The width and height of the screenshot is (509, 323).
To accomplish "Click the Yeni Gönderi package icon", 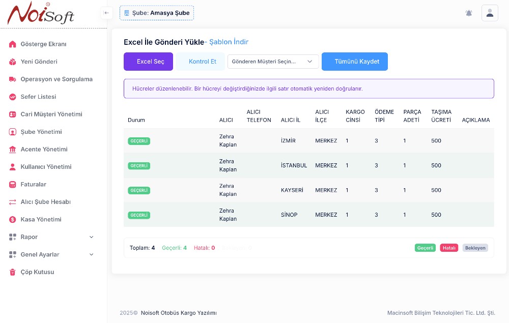I will (13, 62).
